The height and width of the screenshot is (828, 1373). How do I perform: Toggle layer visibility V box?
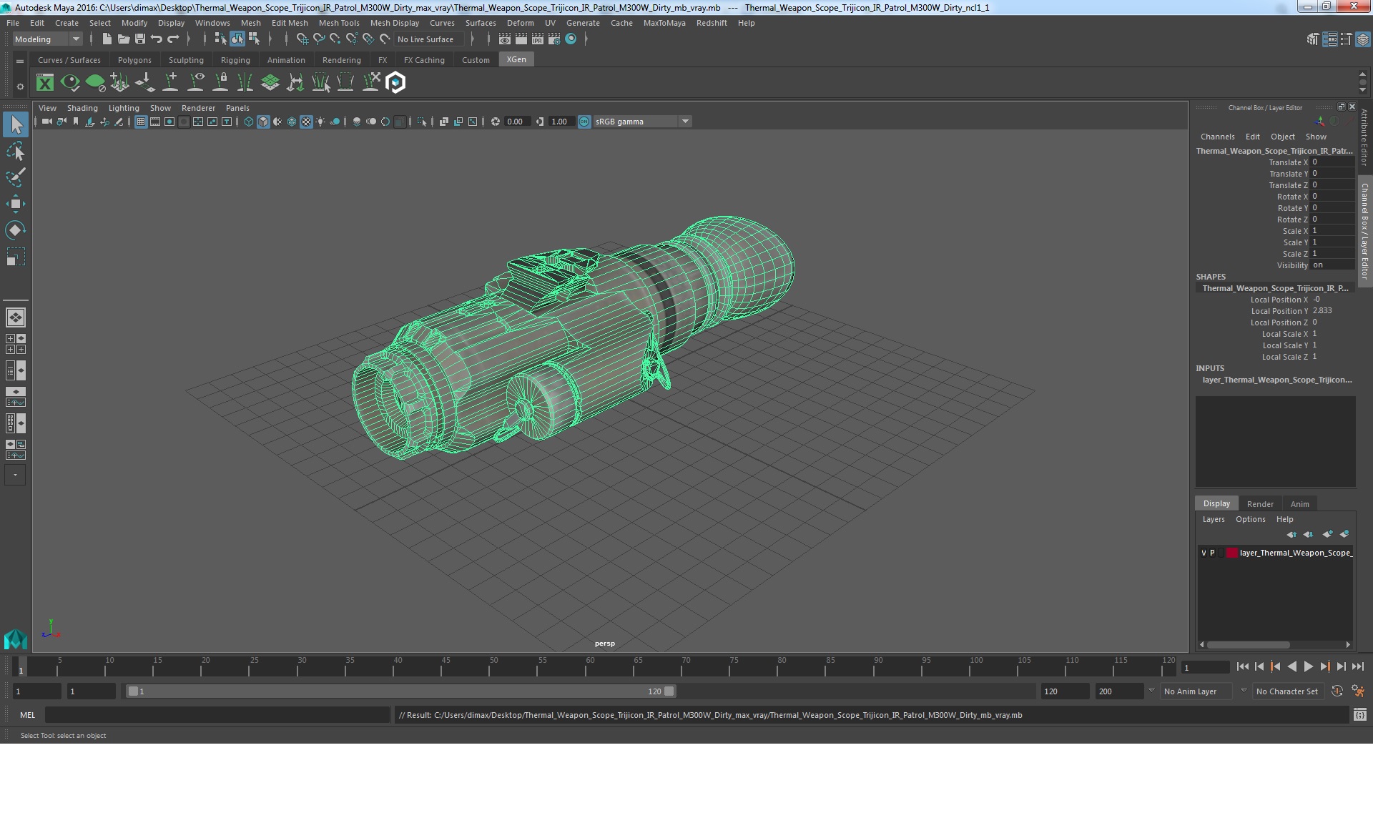pos(1204,553)
